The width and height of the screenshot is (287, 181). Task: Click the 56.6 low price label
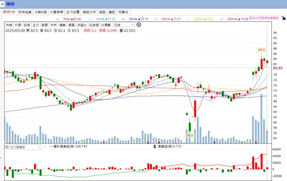(190, 136)
